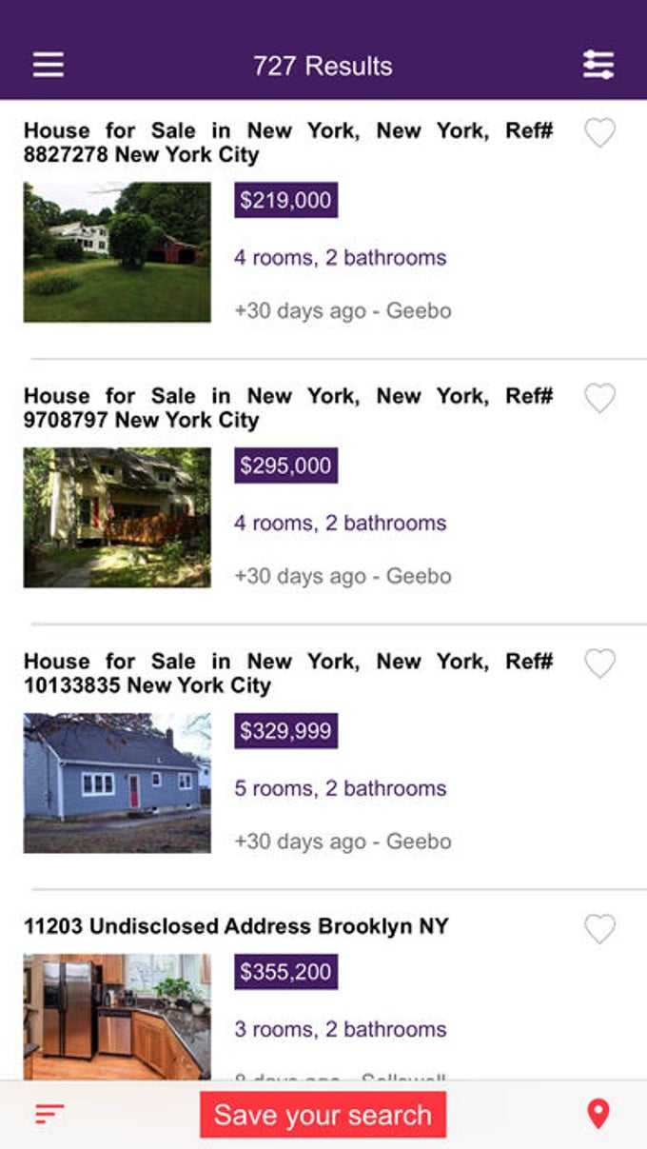Tap the 727 Results header title
Image resolution: width=647 pixels, height=1149 pixels.
click(x=323, y=66)
